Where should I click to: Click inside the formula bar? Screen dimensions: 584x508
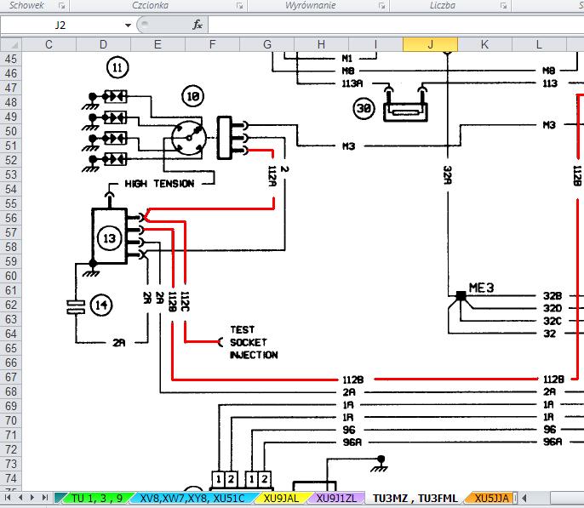tap(392, 26)
